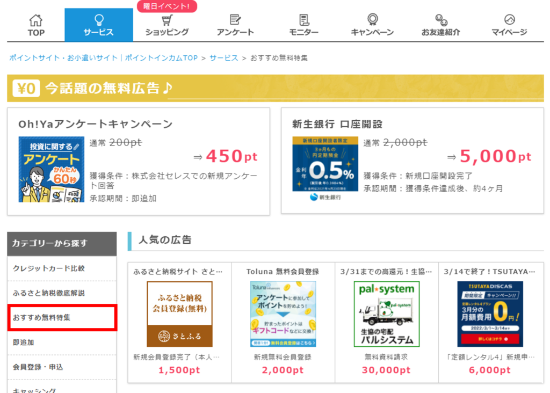The width and height of the screenshot is (550, 393).
Task: Click the pal-system パルシステム thumbnail
Action: 387,314
